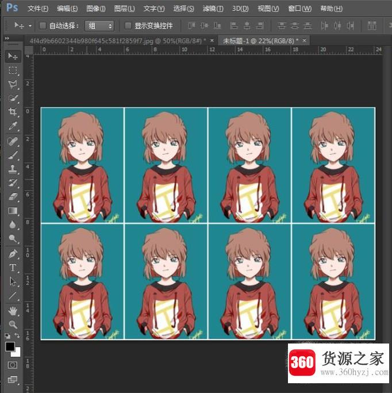Open the 图像(I) menu

95,9
